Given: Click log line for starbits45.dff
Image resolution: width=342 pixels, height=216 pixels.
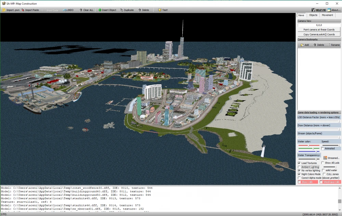Looking at the screenshot, I should pyautogui.click(x=70, y=198).
